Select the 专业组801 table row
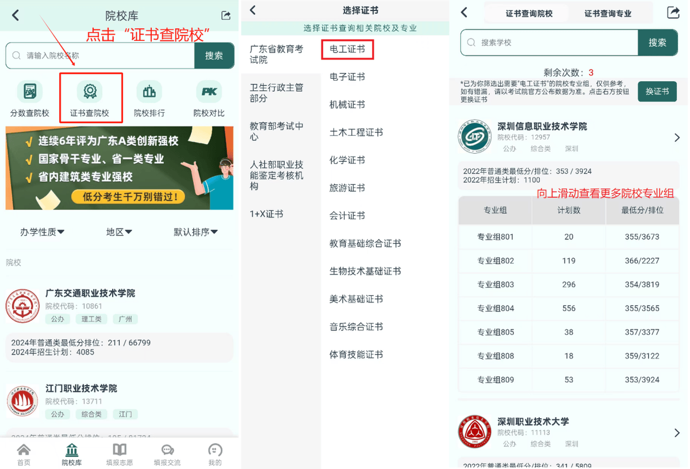The width and height of the screenshot is (690, 469). [569, 237]
